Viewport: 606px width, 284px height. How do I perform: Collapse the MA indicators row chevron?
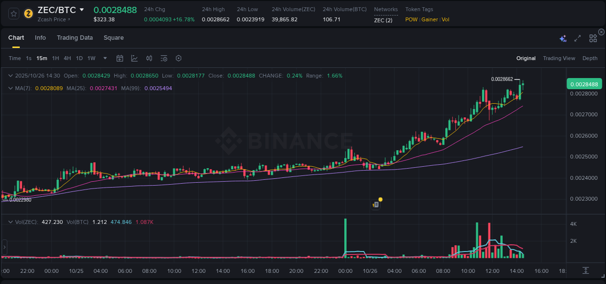pyautogui.click(x=11, y=88)
